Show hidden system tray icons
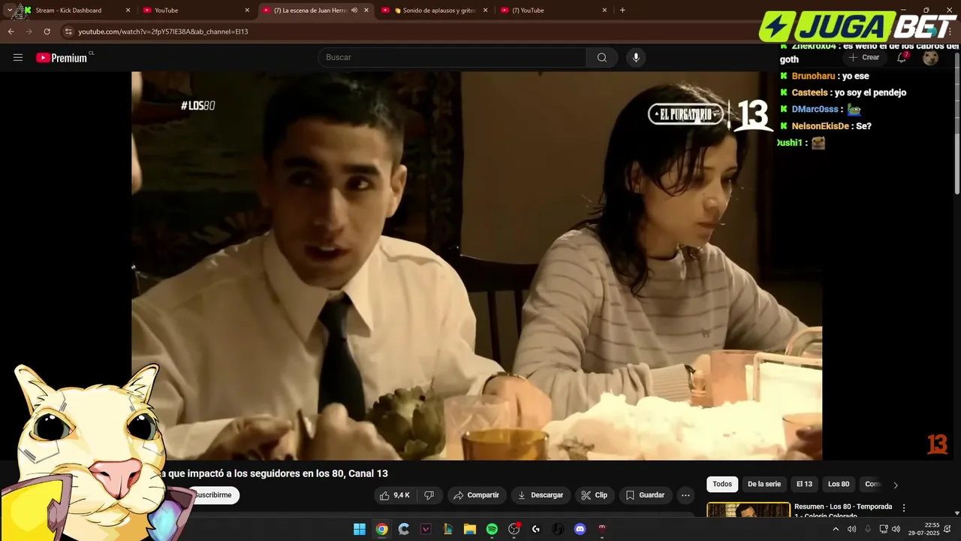Screen dimensions: 961x541 point(836,529)
